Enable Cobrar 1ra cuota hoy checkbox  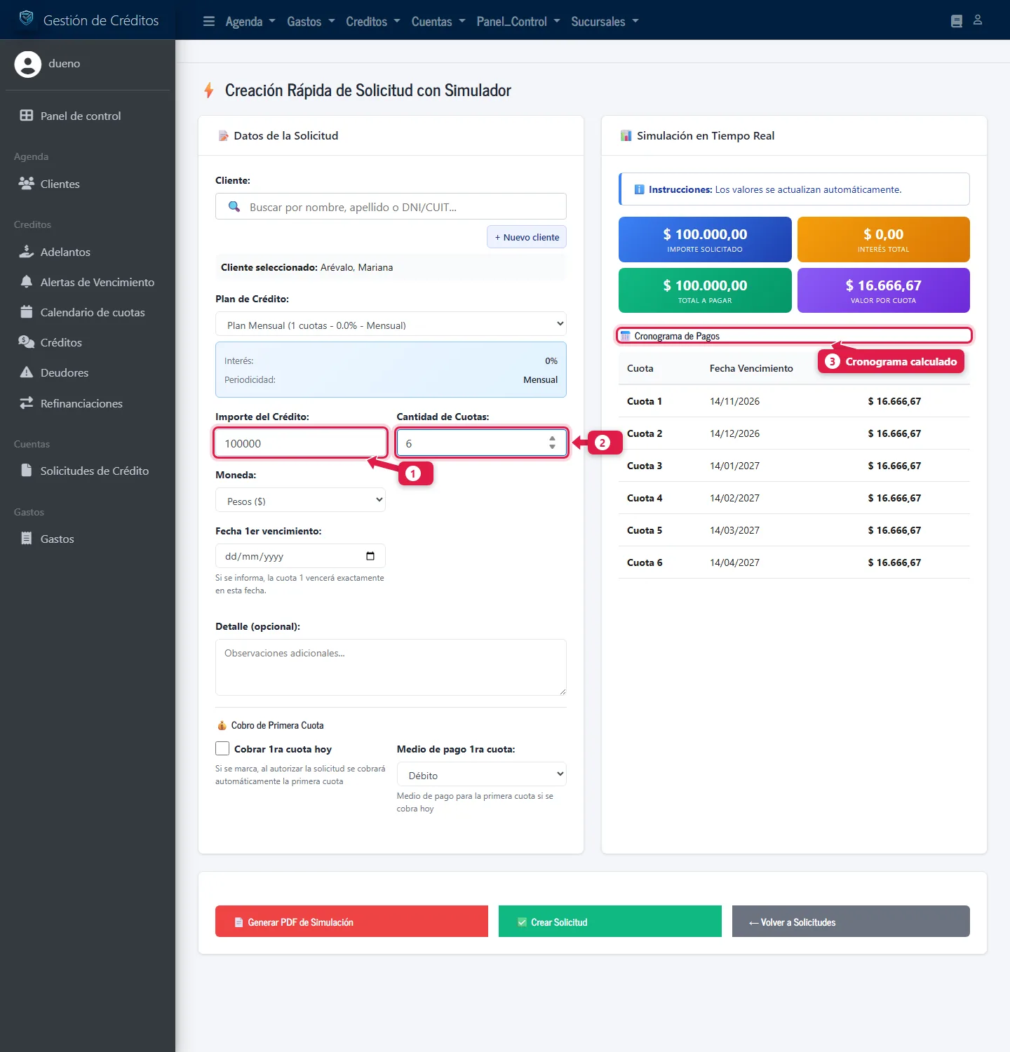click(x=222, y=748)
